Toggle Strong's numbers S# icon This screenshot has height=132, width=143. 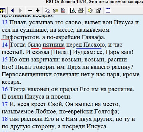(55, 10)
